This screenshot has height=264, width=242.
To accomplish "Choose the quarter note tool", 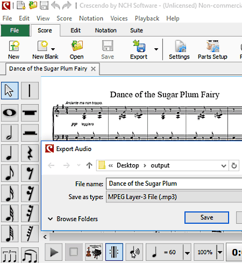I will pyautogui.click(x=10, y=153).
